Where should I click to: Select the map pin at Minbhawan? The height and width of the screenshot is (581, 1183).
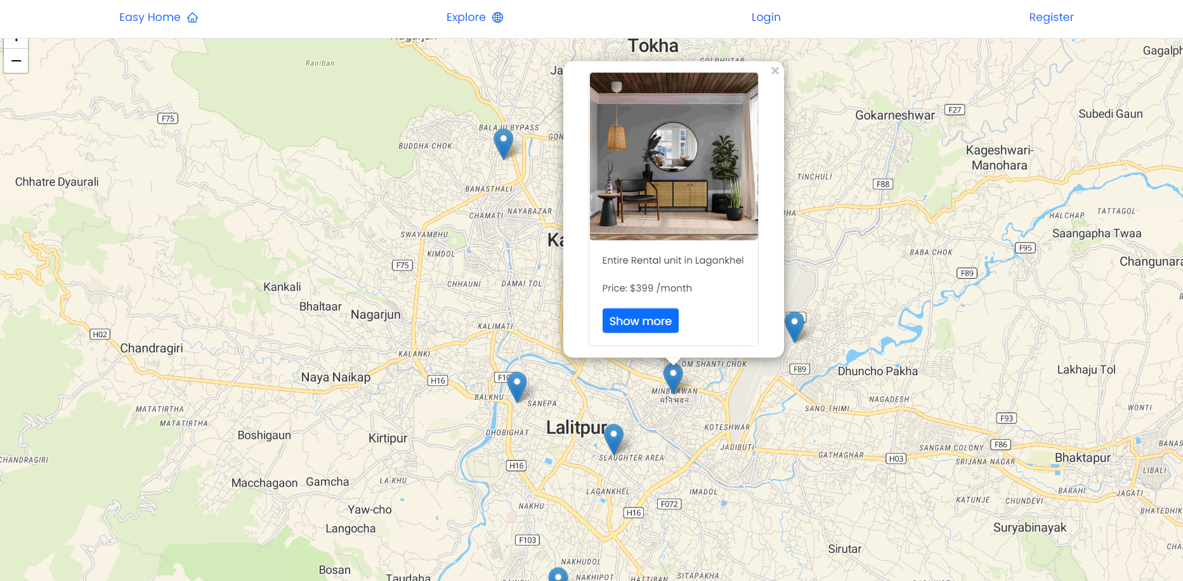click(x=673, y=378)
